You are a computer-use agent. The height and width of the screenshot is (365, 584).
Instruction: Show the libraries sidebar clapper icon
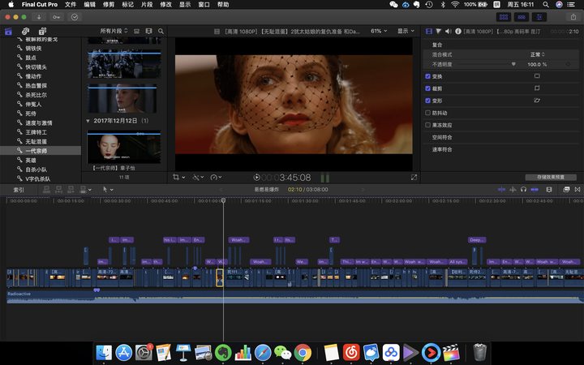[8, 32]
